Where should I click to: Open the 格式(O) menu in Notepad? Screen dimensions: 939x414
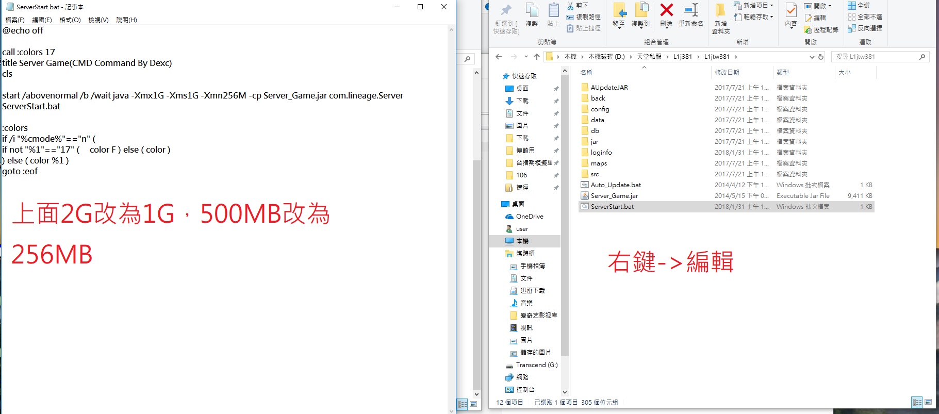tap(70, 20)
